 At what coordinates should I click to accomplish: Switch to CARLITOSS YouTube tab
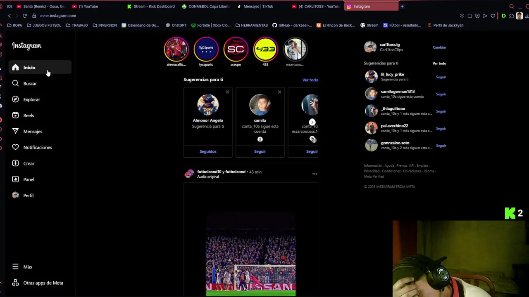(x=315, y=7)
